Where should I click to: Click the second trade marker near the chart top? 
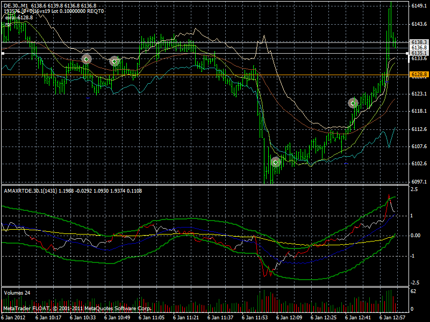113,61
